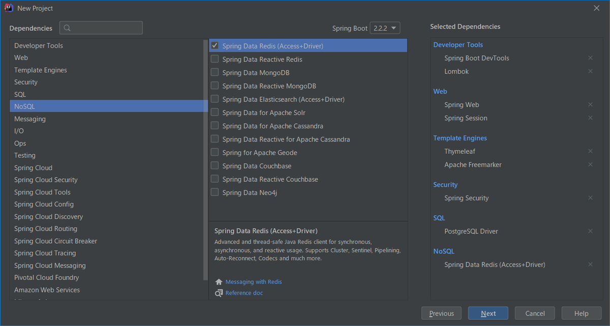
Task: Cancel the New Project wizard
Action: (535, 313)
